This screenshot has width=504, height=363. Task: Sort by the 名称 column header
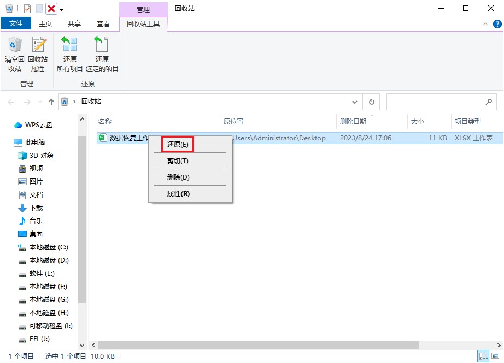tap(105, 122)
